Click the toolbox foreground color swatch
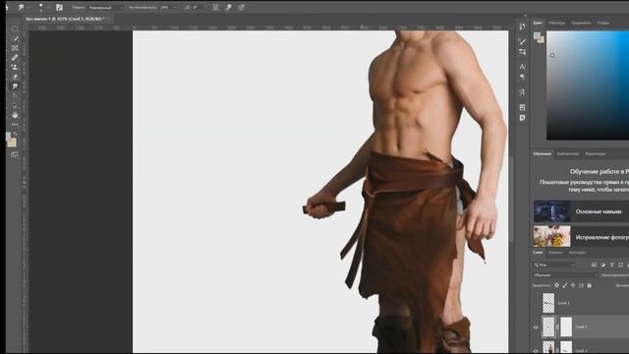Screen dimensions: 629x354 coord(9,137)
